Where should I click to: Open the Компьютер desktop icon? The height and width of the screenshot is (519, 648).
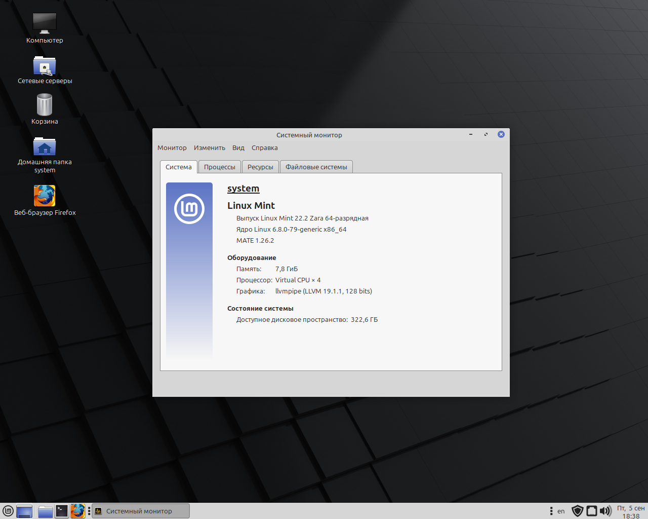pos(45,28)
